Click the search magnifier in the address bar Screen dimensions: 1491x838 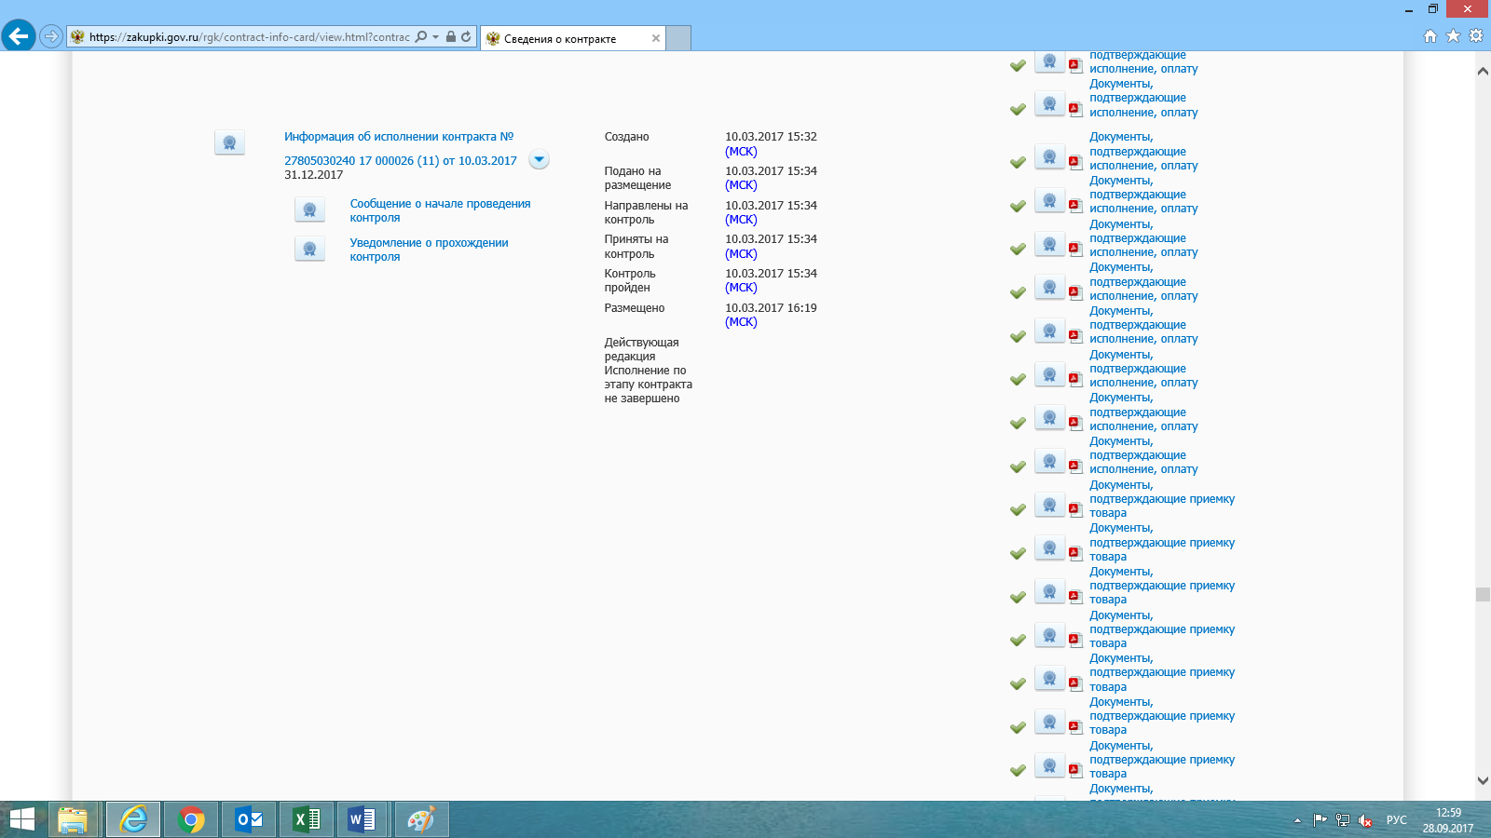[421, 37]
